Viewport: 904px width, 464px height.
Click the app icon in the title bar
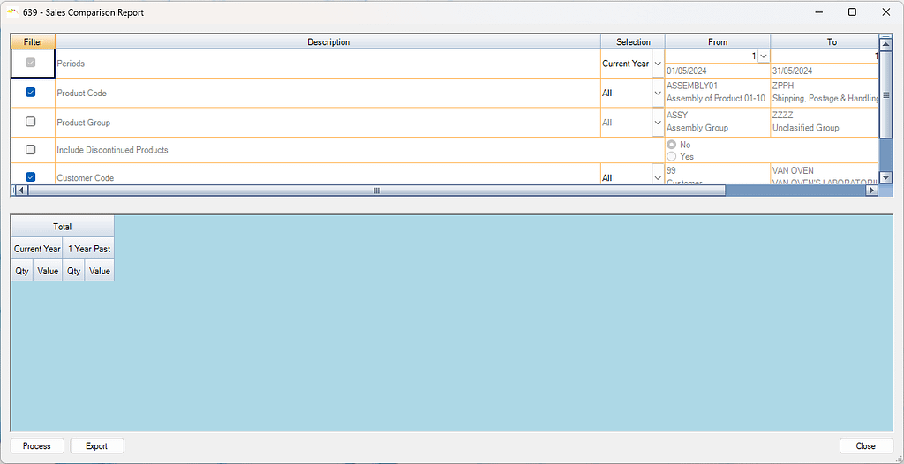[x=12, y=12]
